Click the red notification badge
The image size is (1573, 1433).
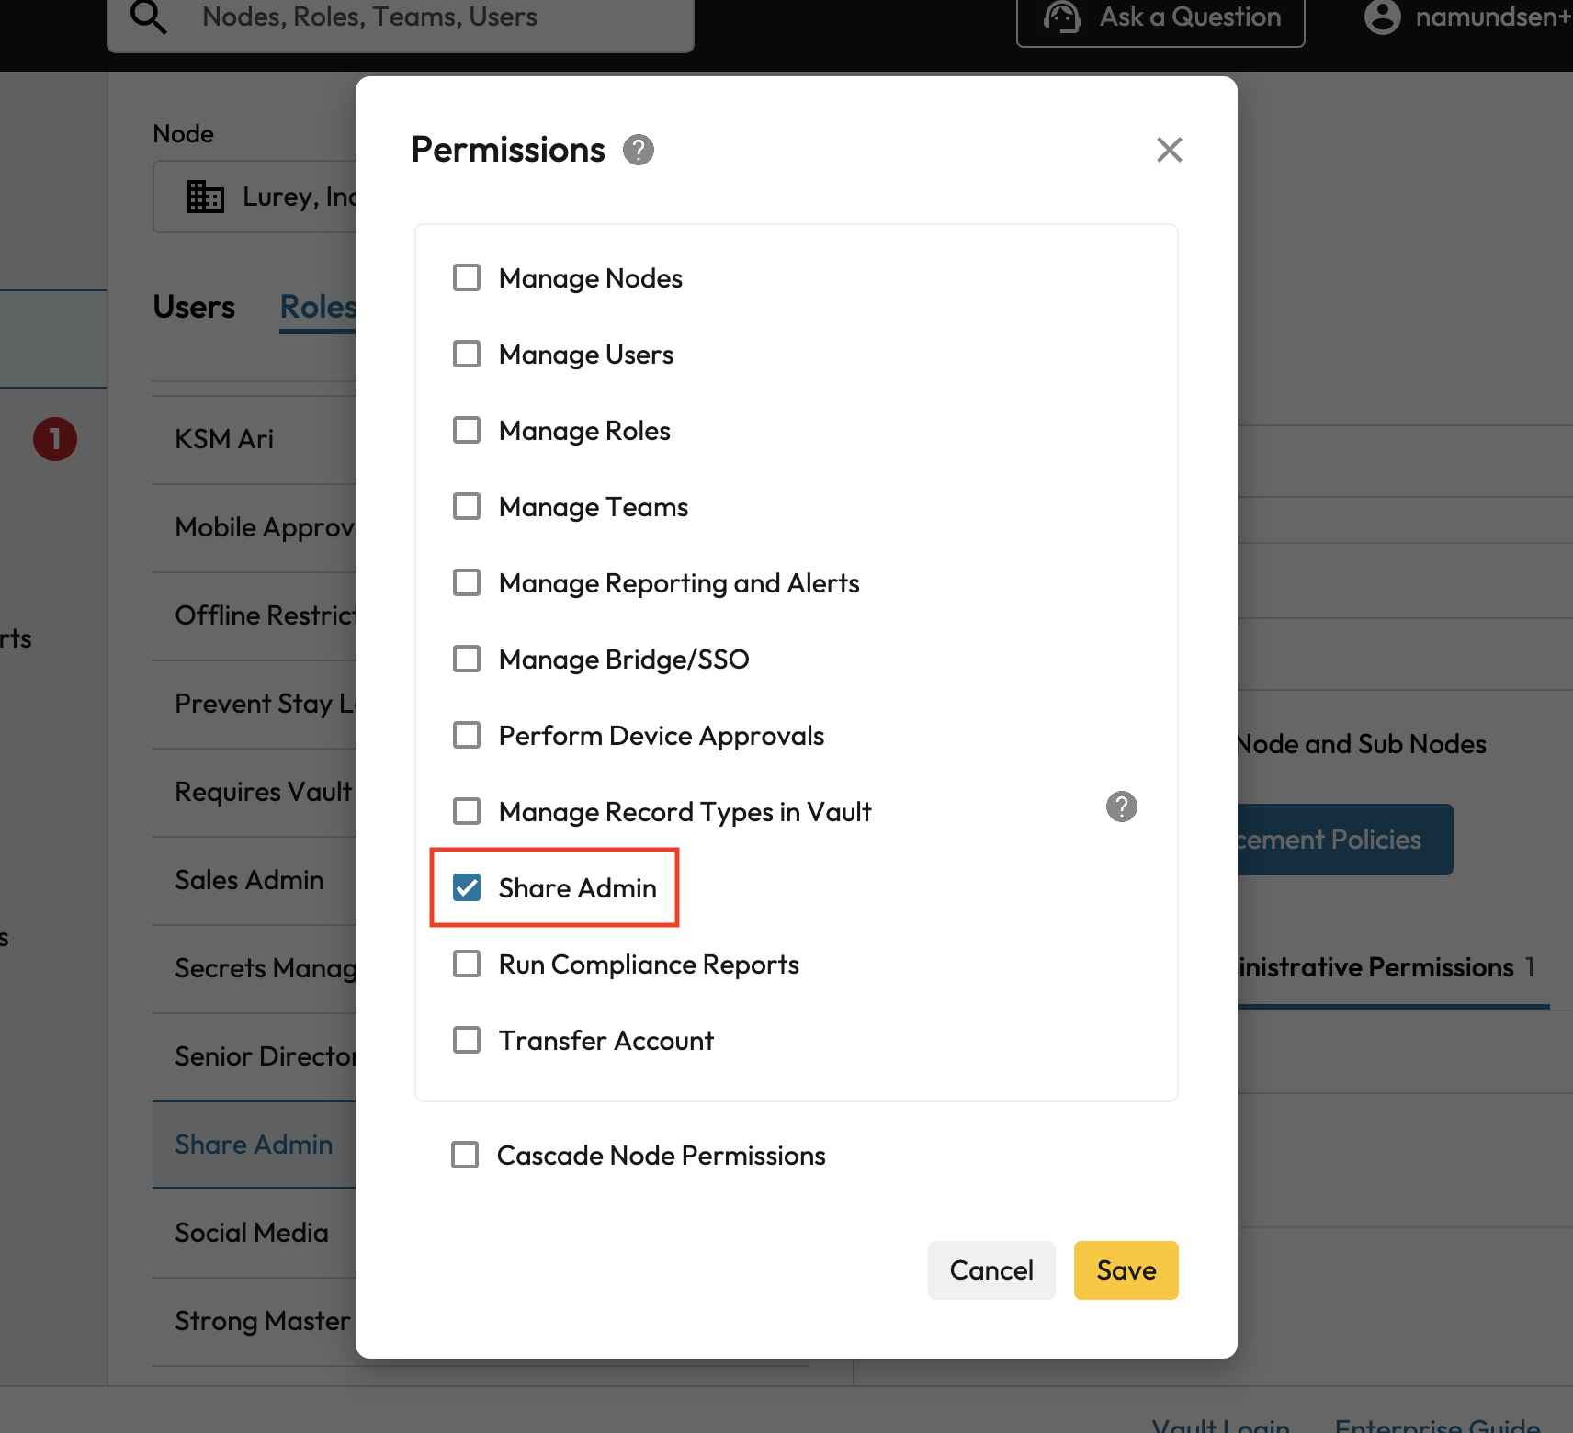click(x=55, y=439)
